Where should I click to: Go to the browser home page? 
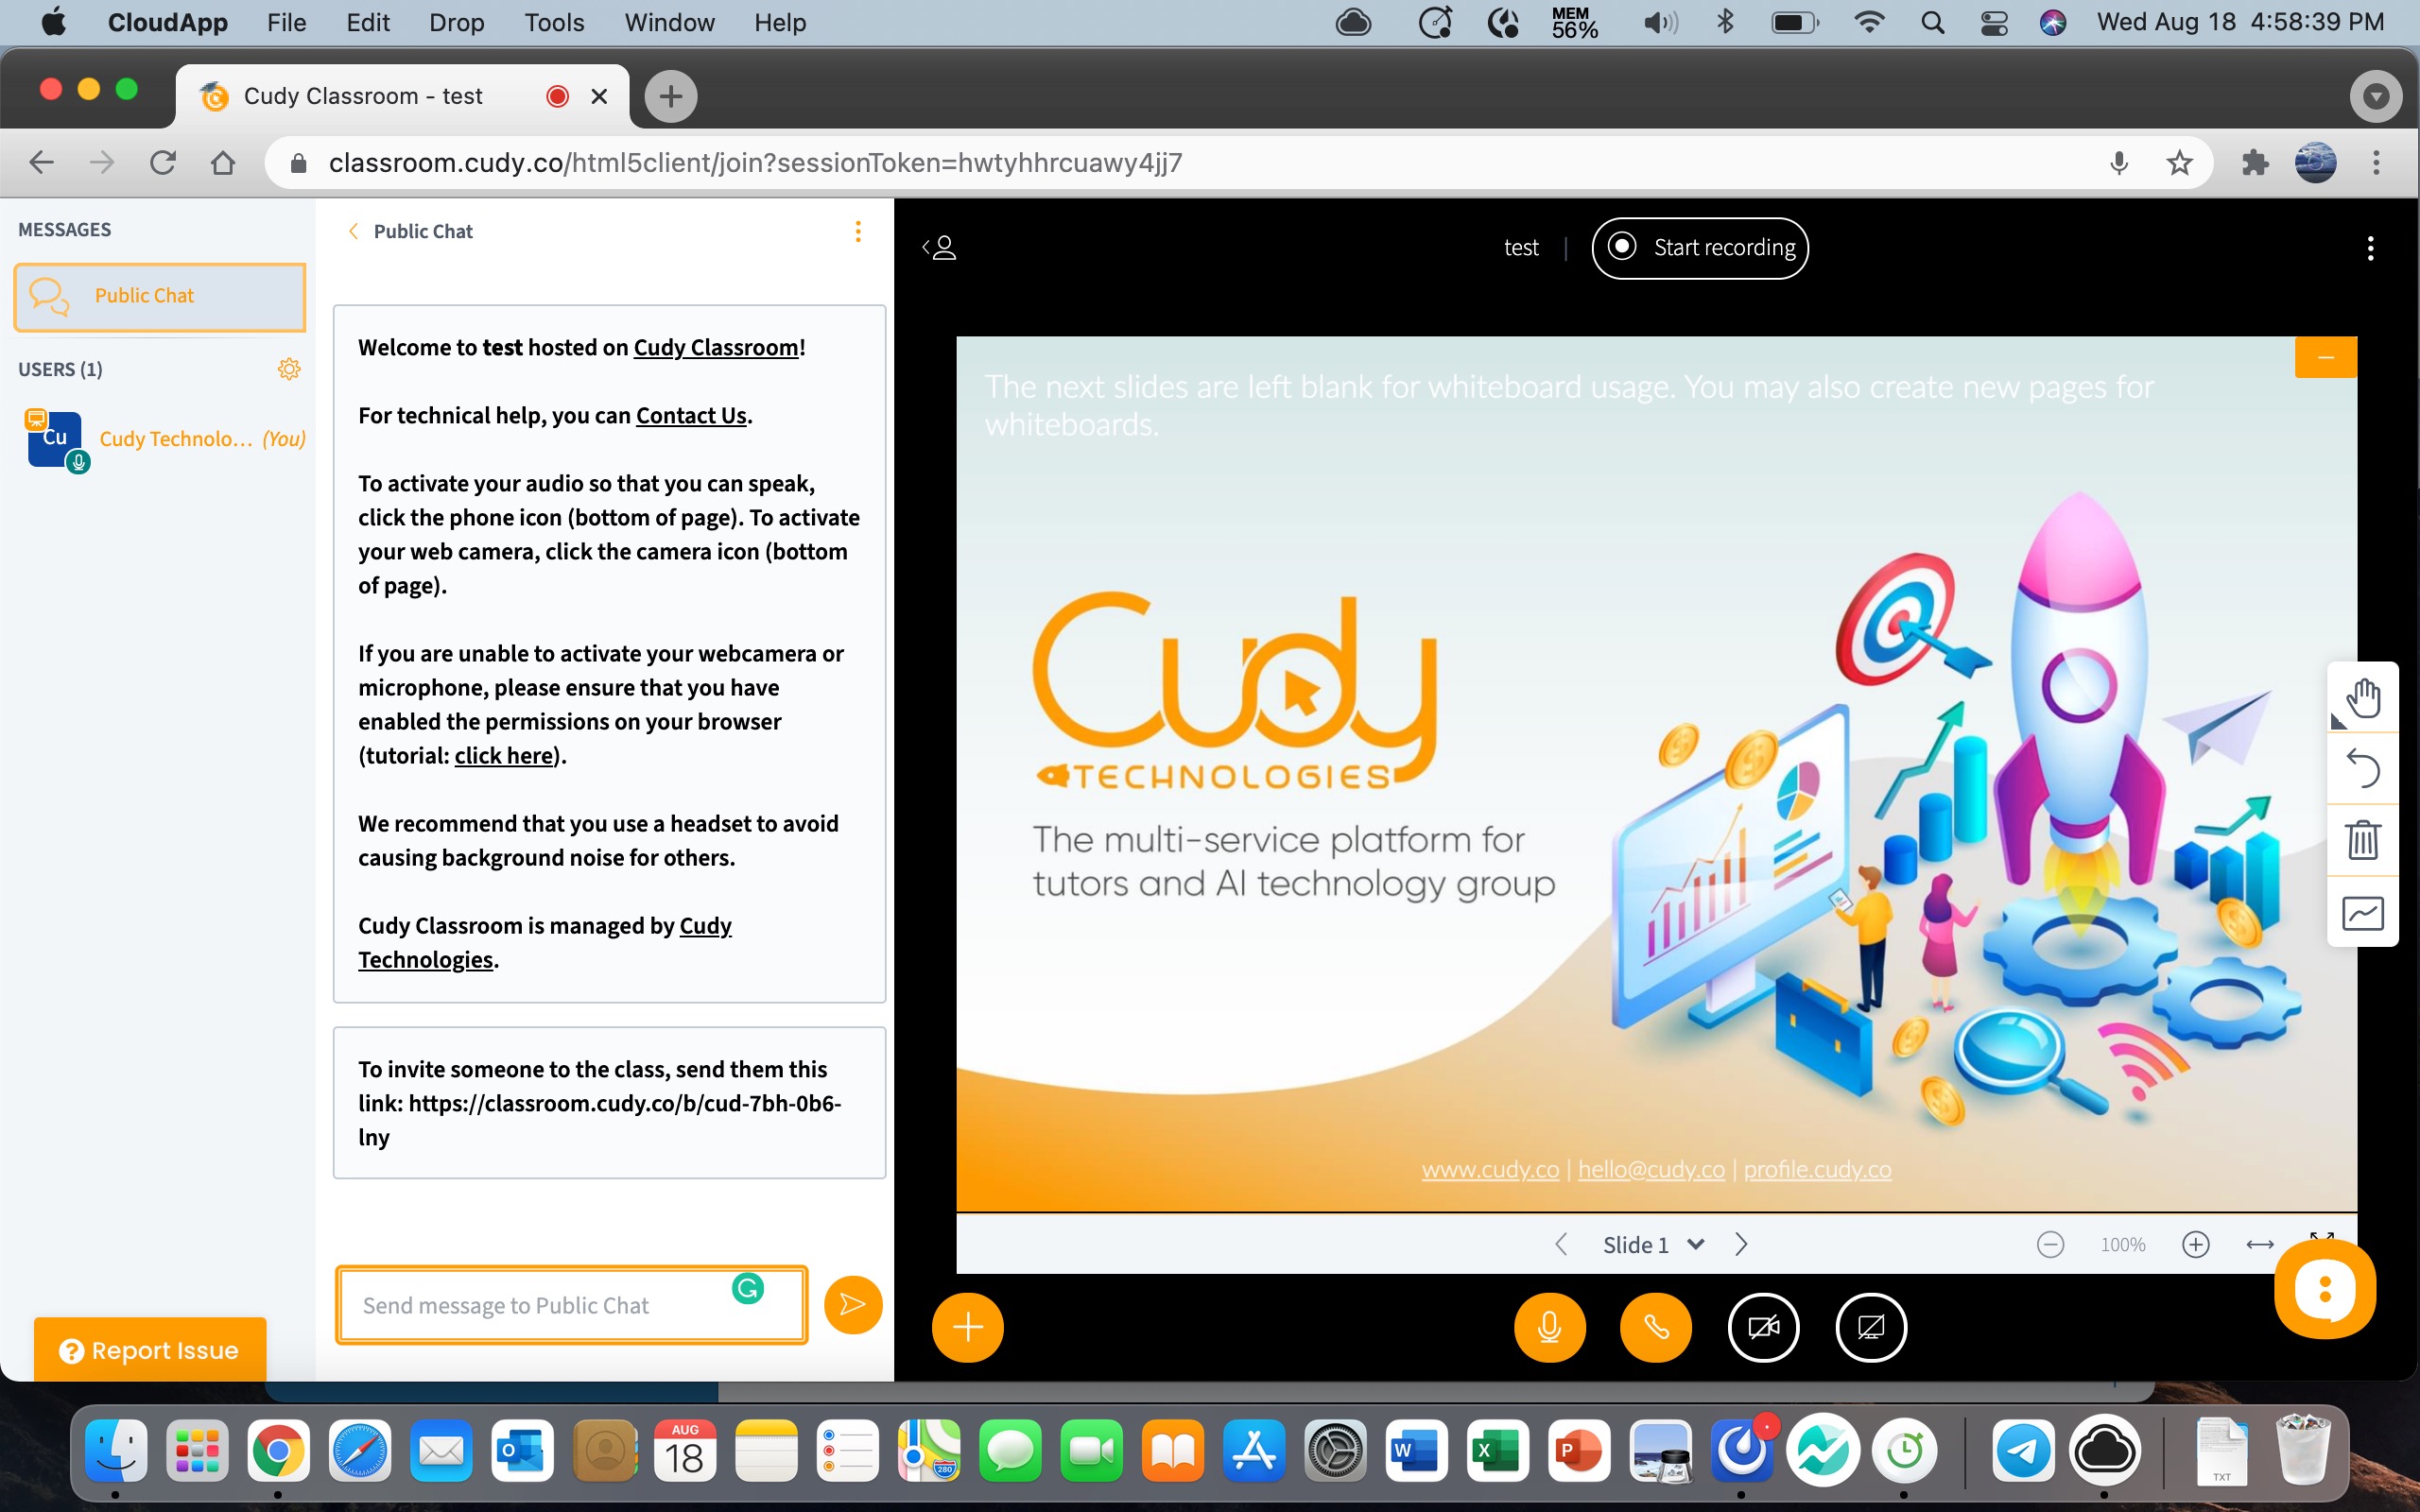[223, 162]
